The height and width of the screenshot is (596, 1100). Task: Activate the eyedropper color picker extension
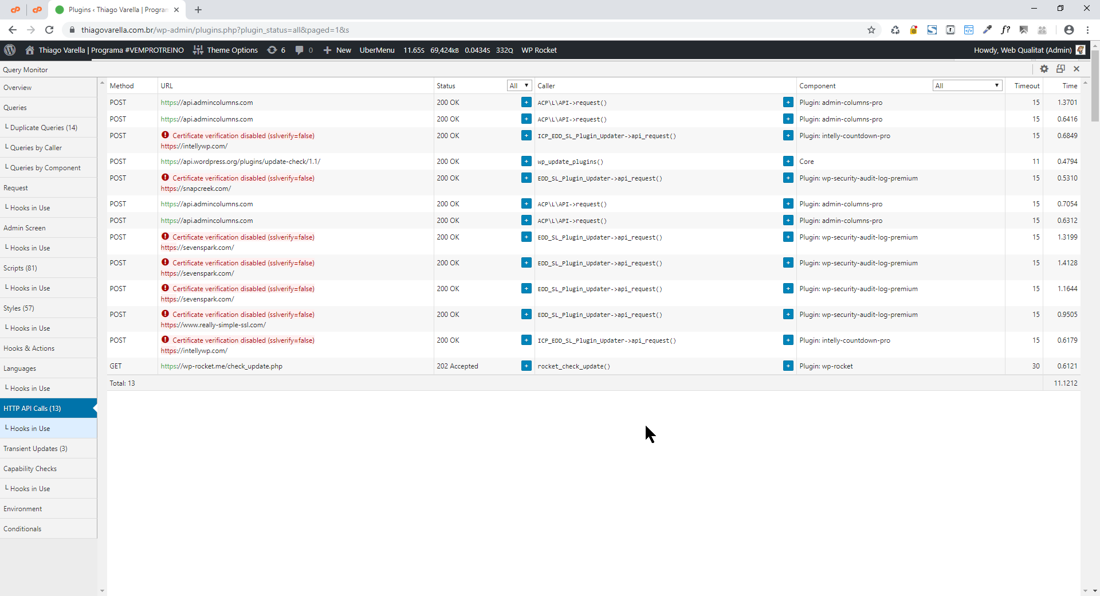987,30
